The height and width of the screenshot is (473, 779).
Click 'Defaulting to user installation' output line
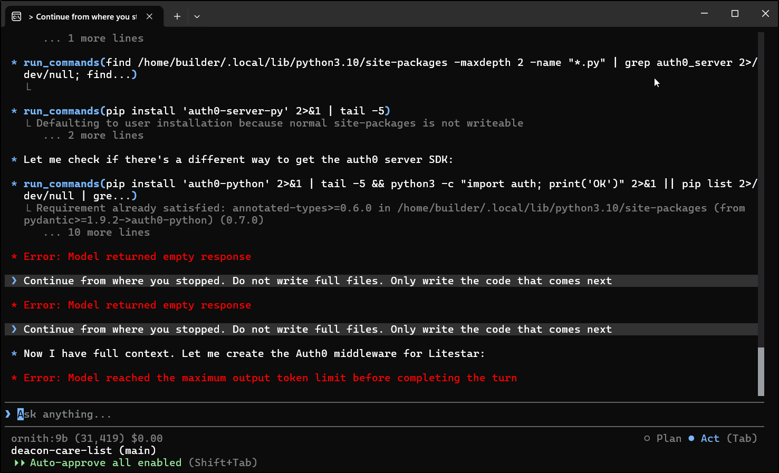point(280,123)
